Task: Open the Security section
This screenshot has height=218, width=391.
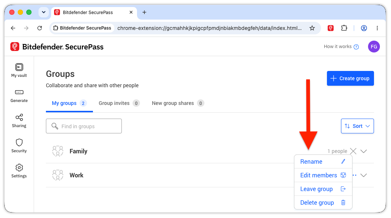Action: click(19, 146)
